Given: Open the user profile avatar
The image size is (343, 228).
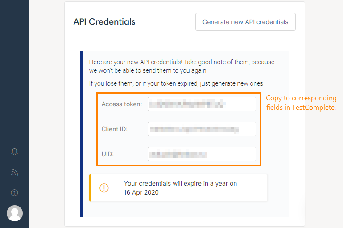Looking at the screenshot, I should (15, 213).
